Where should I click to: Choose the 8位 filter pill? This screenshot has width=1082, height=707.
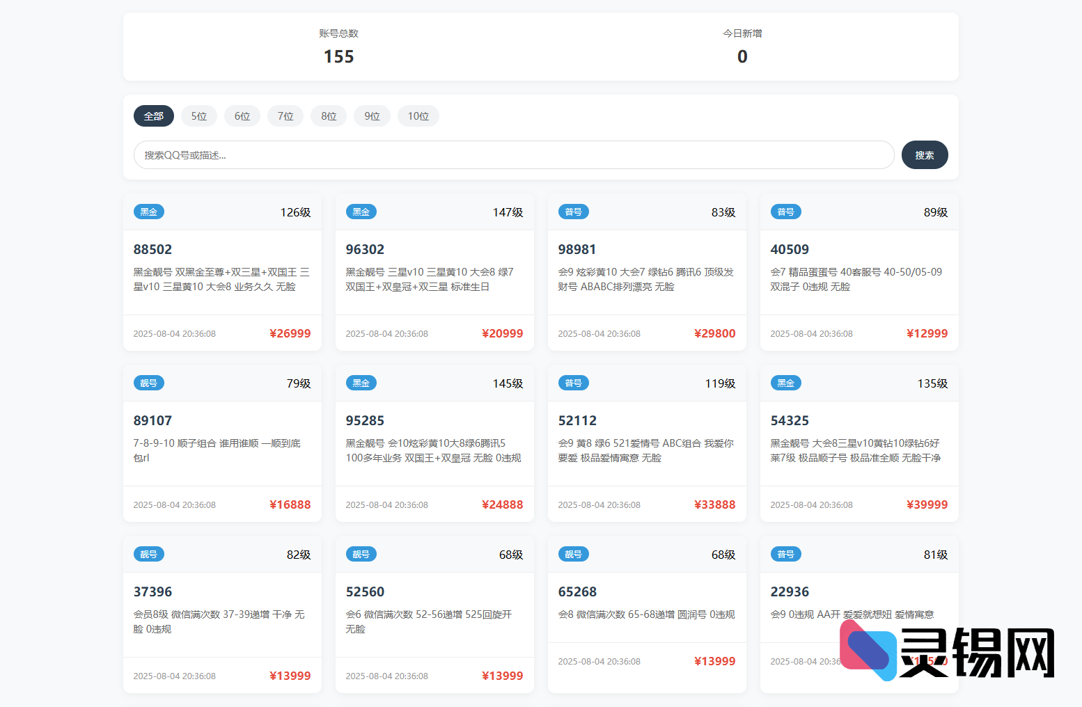coord(329,116)
